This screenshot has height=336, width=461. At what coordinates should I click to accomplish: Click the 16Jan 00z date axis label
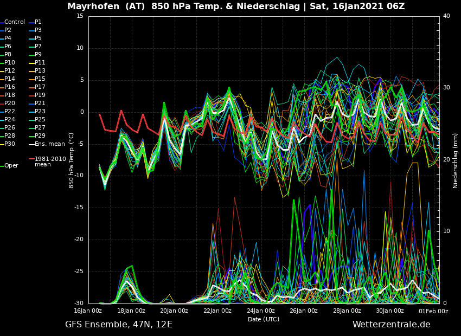[88, 311]
